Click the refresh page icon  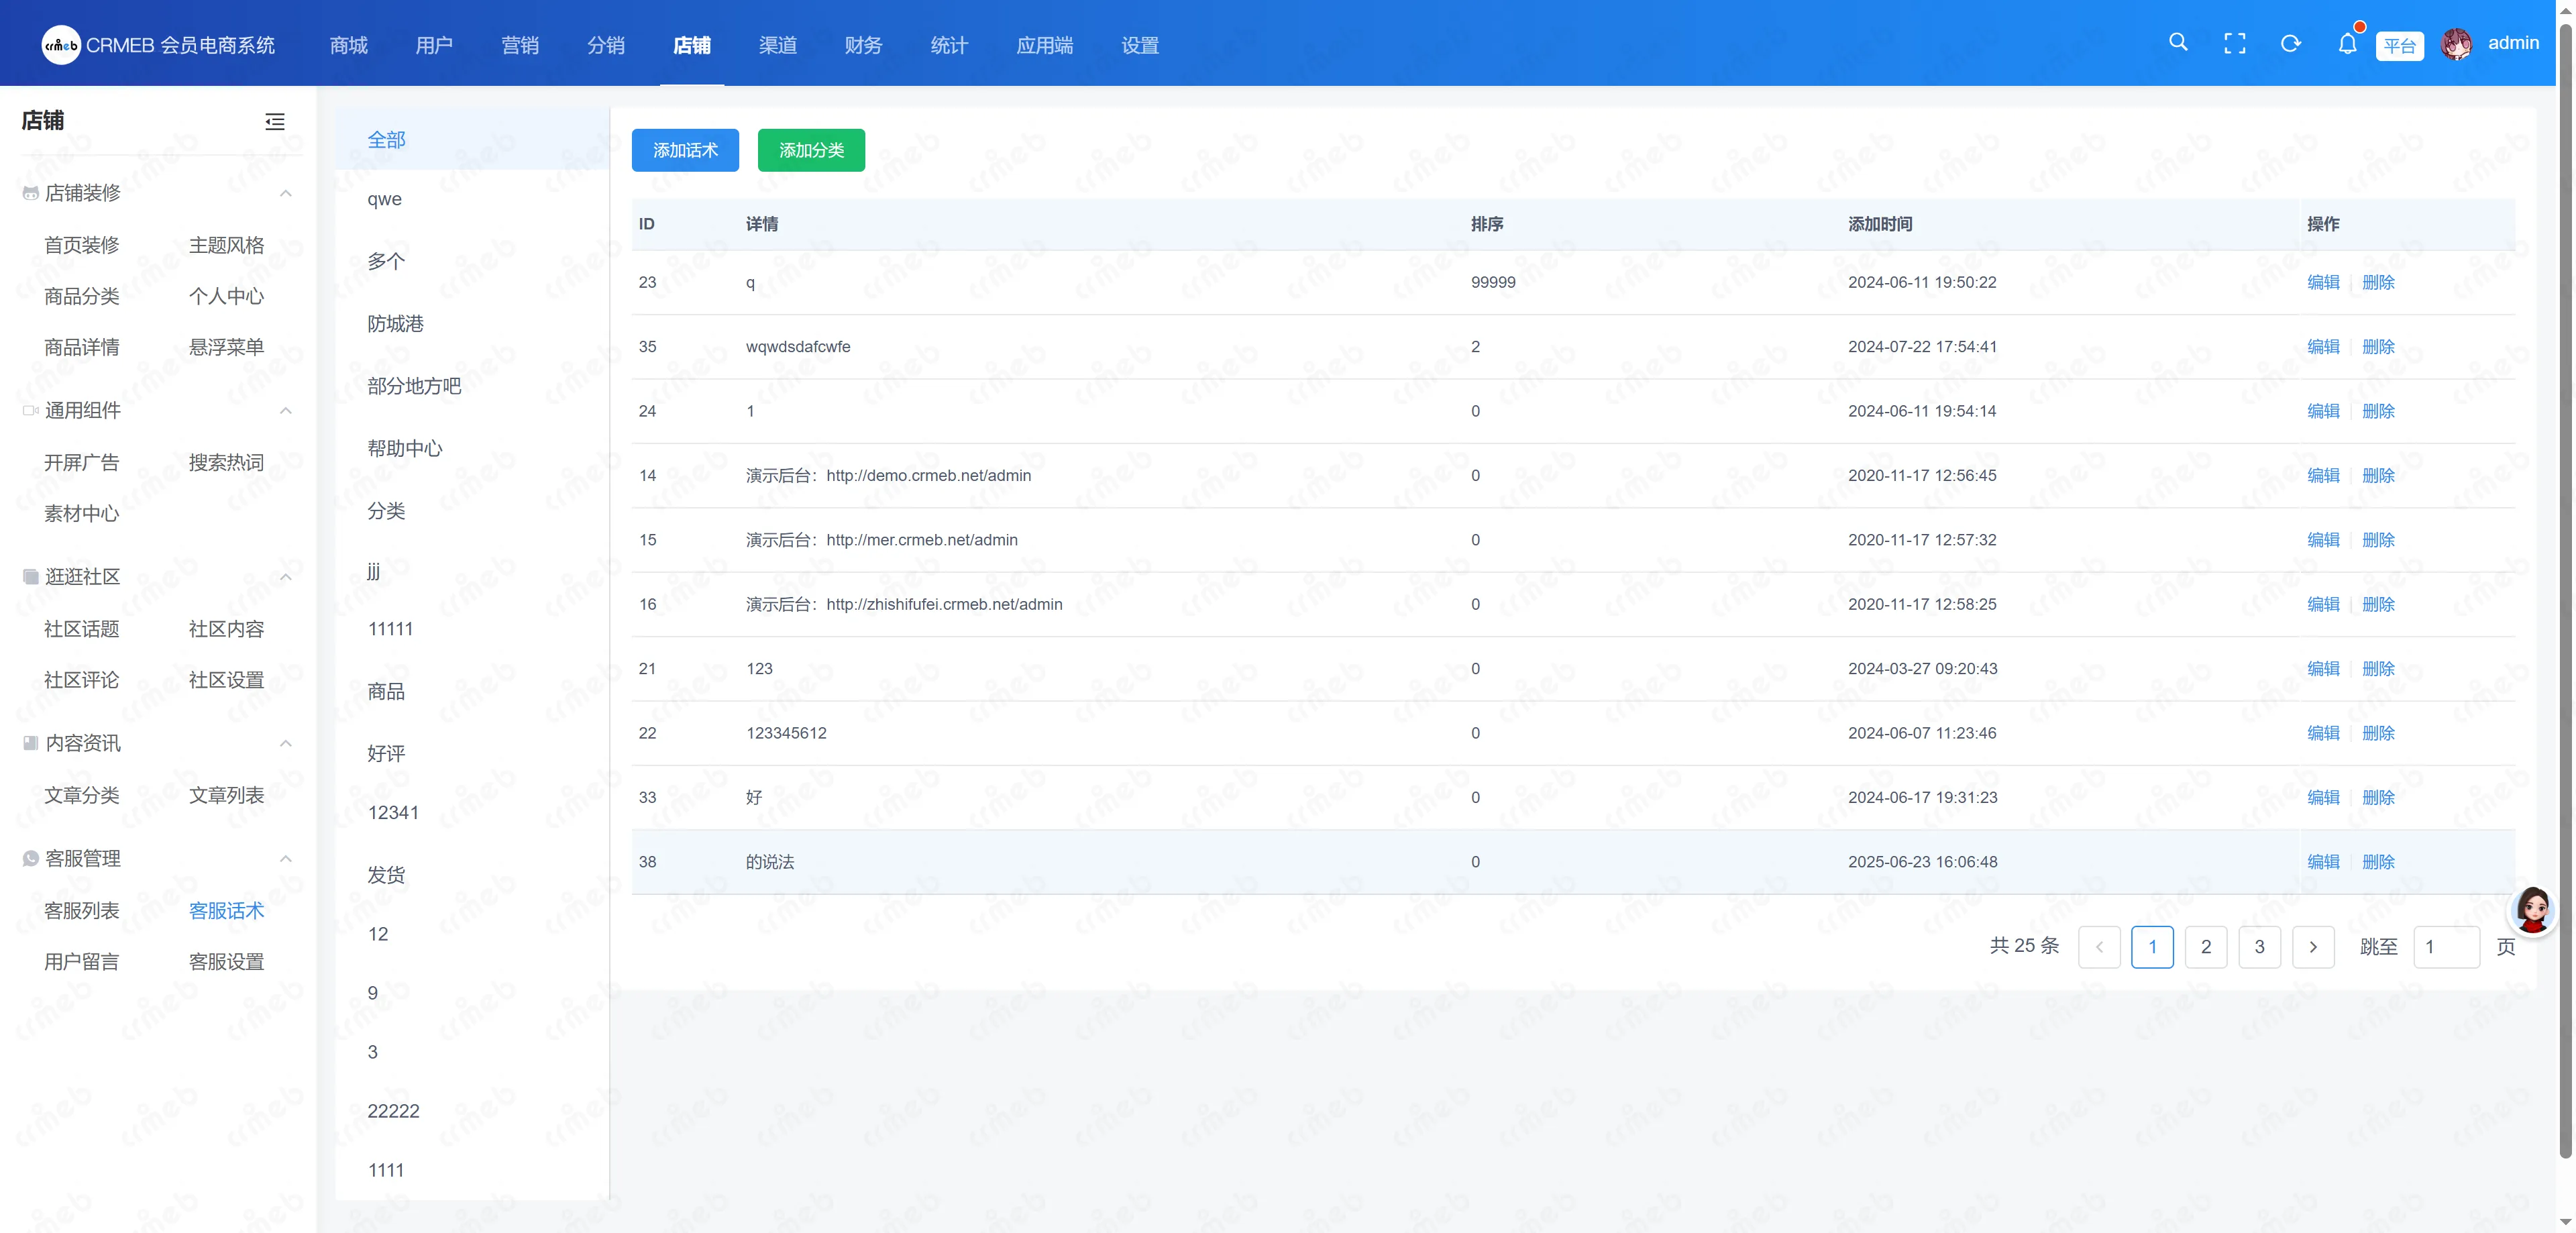2290,44
